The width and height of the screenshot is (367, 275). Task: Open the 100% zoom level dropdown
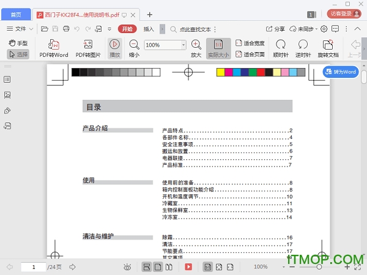click(x=183, y=45)
